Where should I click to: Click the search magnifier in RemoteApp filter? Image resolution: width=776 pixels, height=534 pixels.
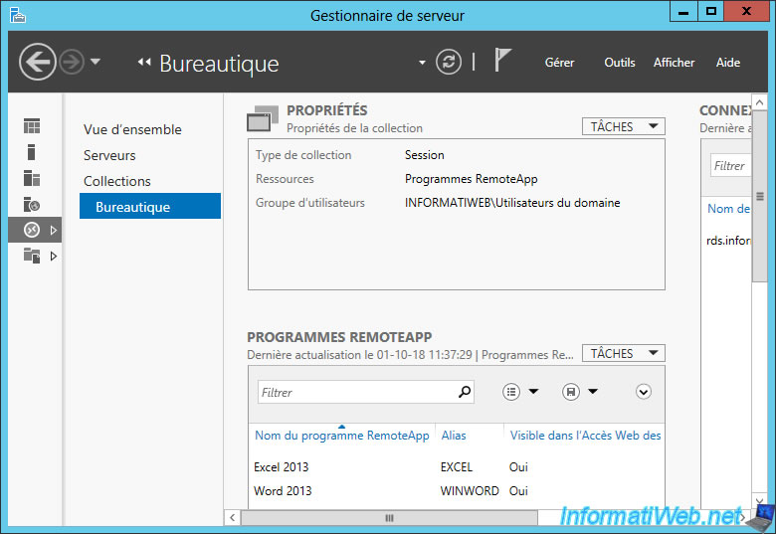click(465, 392)
